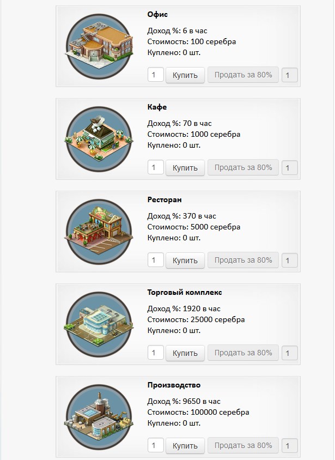Buy a Ресторан with Купить button
Screen dimensions: 335x460
point(185,261)
